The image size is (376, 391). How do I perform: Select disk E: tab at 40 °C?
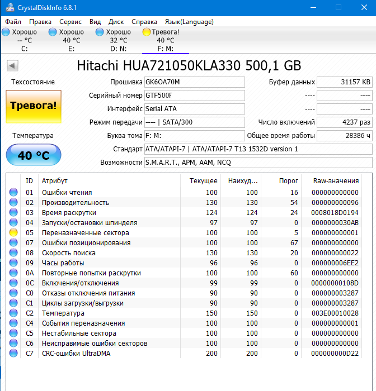(x=71, y=40)
